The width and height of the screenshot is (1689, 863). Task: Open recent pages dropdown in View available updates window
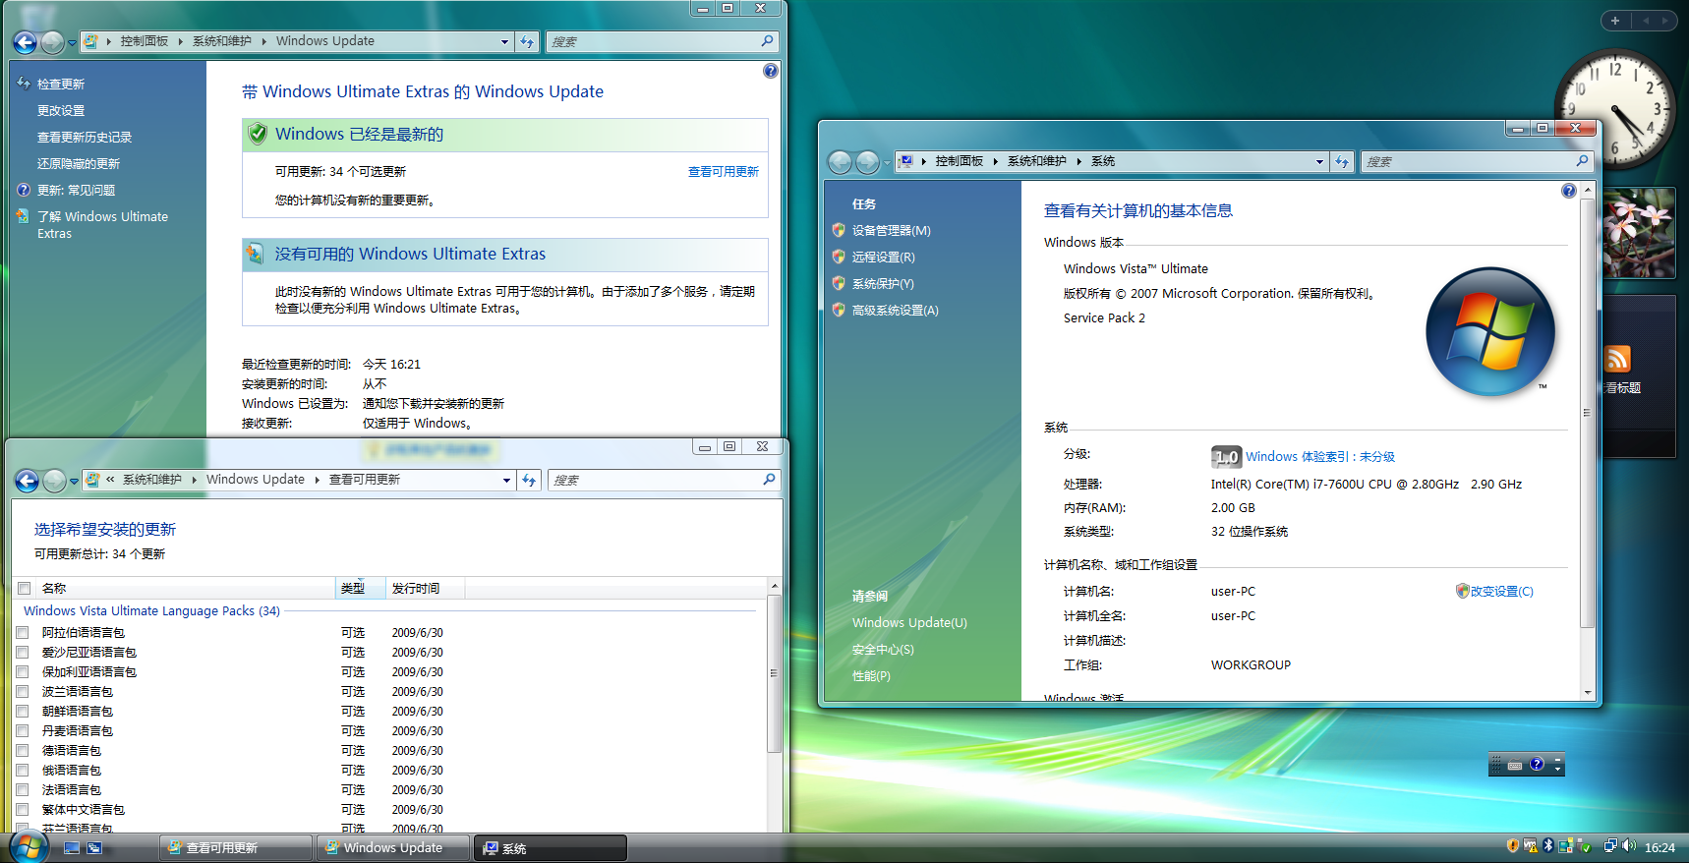tap(74, 482)
